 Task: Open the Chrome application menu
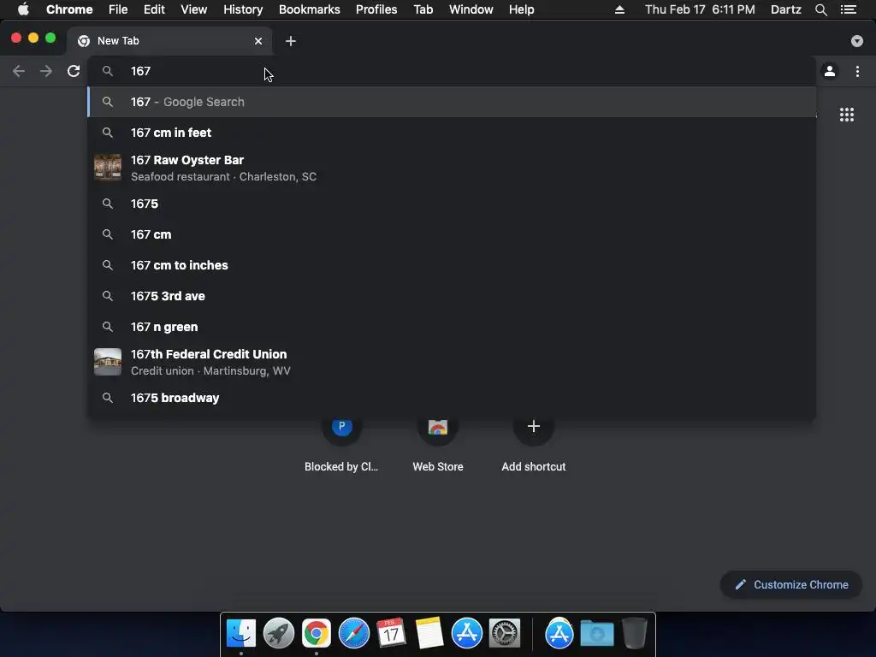coord(69,9)
